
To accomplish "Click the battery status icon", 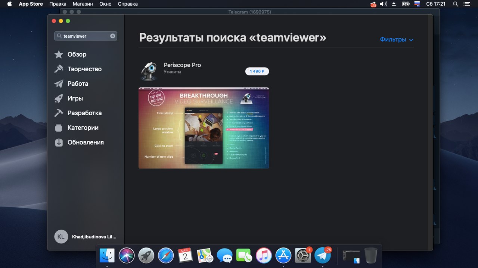I will [406, 4].
